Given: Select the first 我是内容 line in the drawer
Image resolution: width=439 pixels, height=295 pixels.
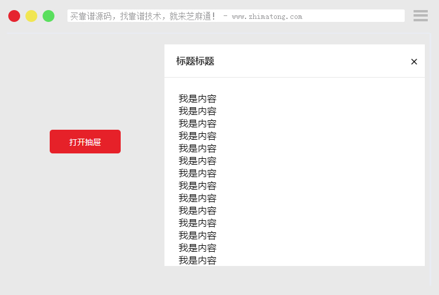Looking at the screenshot, I should pyautogui.click(x=198, y=98).
